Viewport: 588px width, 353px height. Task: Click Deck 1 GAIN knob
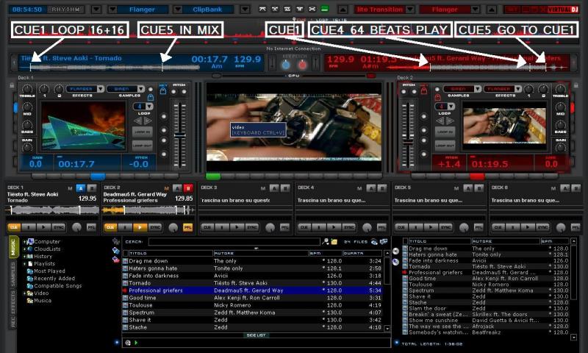27,146
